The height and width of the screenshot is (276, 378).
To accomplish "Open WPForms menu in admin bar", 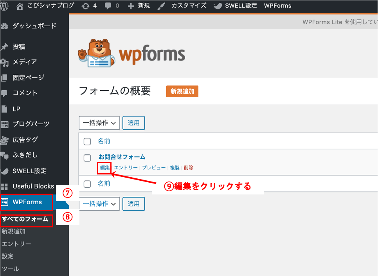I will [277, 6].
